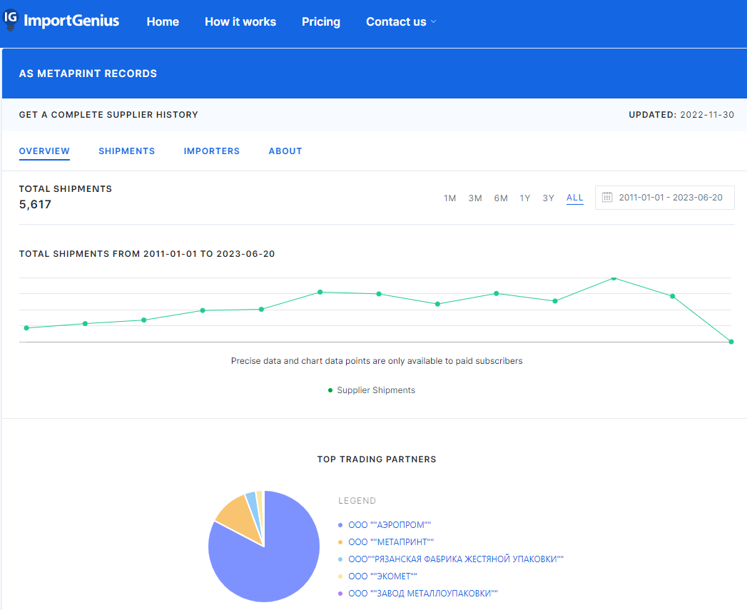Expand the Contact us dropdown menu
The height and width of the screenshot is (610, 747).
(400, 22)
